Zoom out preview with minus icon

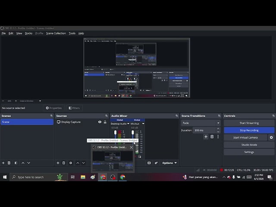pyautogui.click(x=3, y=101)
